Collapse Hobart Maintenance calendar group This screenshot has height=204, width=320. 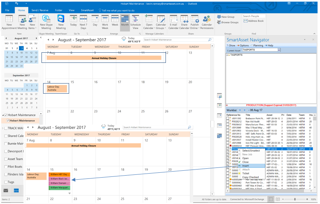point(3,115)
